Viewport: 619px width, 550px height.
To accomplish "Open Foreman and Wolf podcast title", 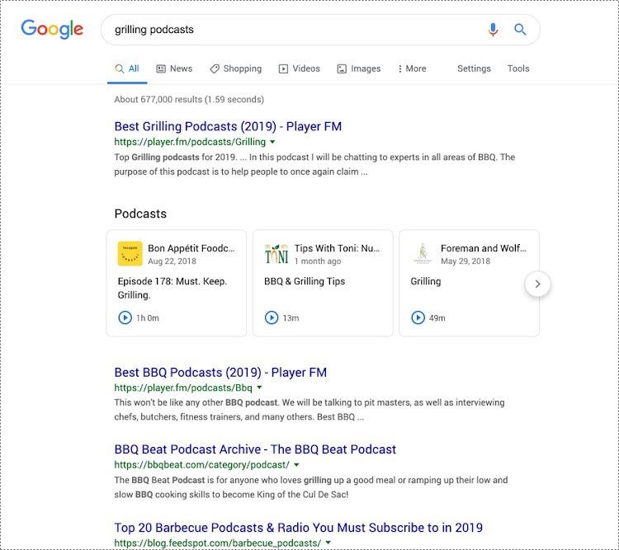I will coord(483,248).
